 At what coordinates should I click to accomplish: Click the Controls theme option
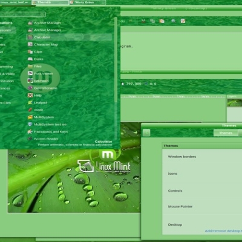click(175, 191)
